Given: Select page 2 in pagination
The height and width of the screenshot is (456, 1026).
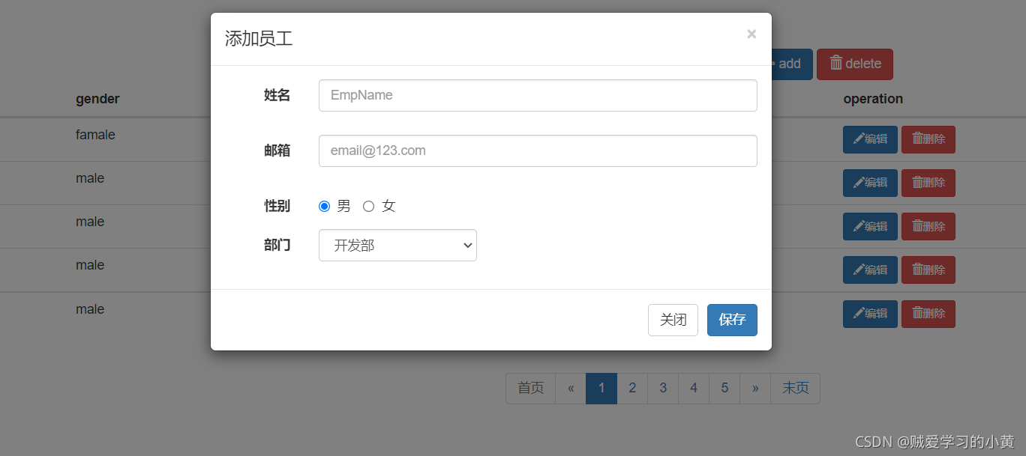Looking at the screenshot, I should click(632, 388).
